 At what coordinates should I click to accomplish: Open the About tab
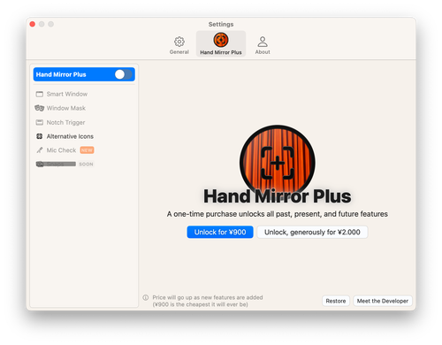point(263,45)
